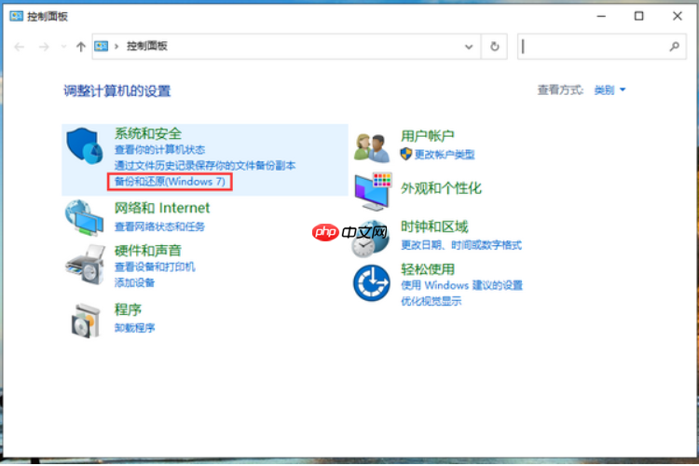
Task: Open System and Security shield icon
Action: [85, 145]
